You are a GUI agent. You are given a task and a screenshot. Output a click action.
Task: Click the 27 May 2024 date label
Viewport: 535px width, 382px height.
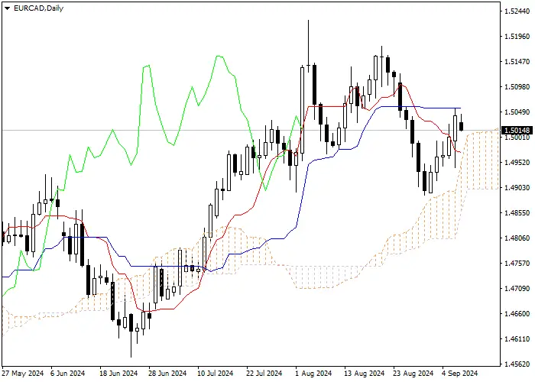click(x=22, y=374)
